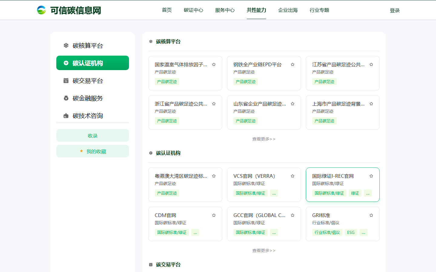The width and height of the screenshot is (436, 272).
Task: Select 碳认证机构 in the sidebar
Action: pos(93,63)
